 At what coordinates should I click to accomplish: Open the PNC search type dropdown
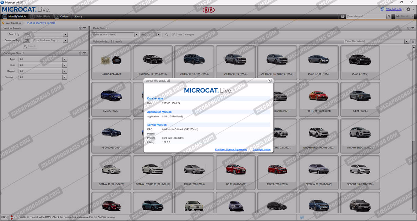click(x=159, y=35)
